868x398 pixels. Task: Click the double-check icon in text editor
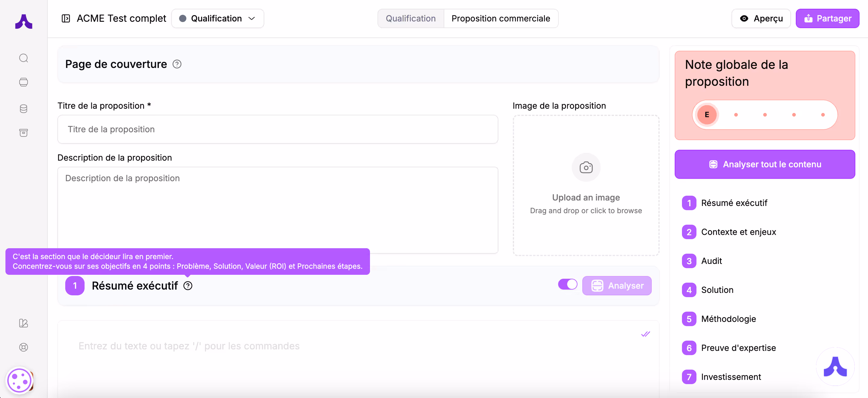pyautogui.click(x=645, y=334)
